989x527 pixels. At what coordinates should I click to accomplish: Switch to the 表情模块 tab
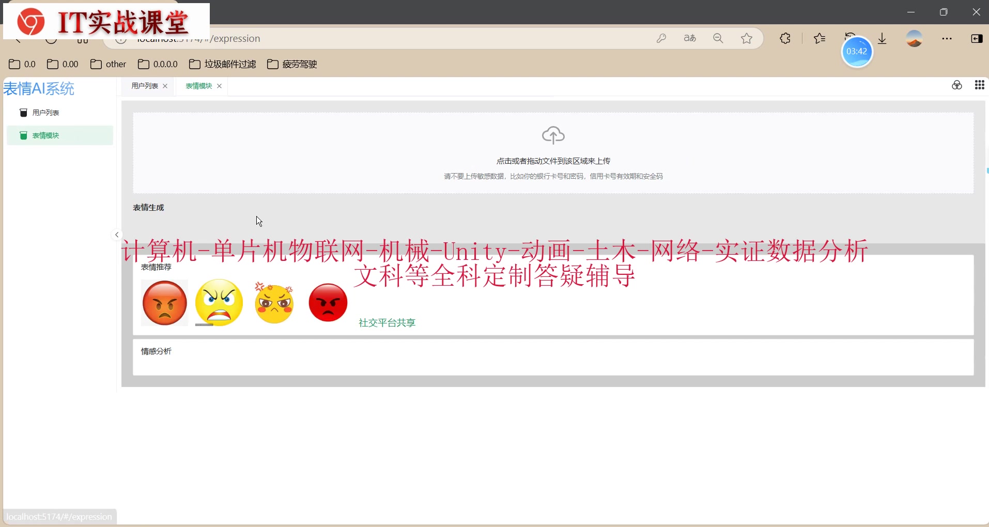(x=199, y=86)
